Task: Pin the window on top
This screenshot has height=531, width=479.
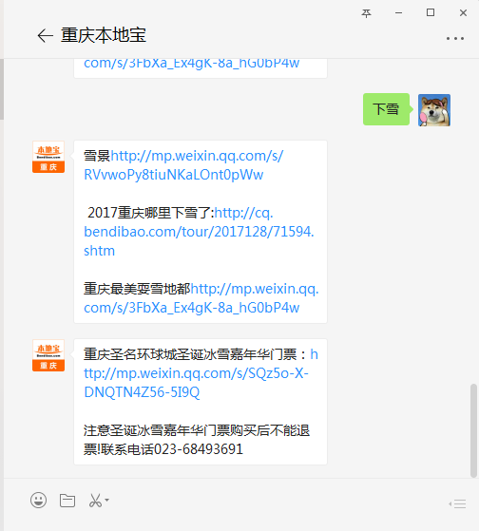Action: click(366, 13)
